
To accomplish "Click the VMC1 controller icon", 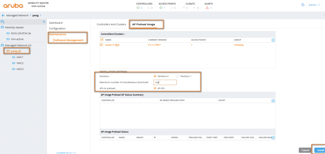I will 14,57.
